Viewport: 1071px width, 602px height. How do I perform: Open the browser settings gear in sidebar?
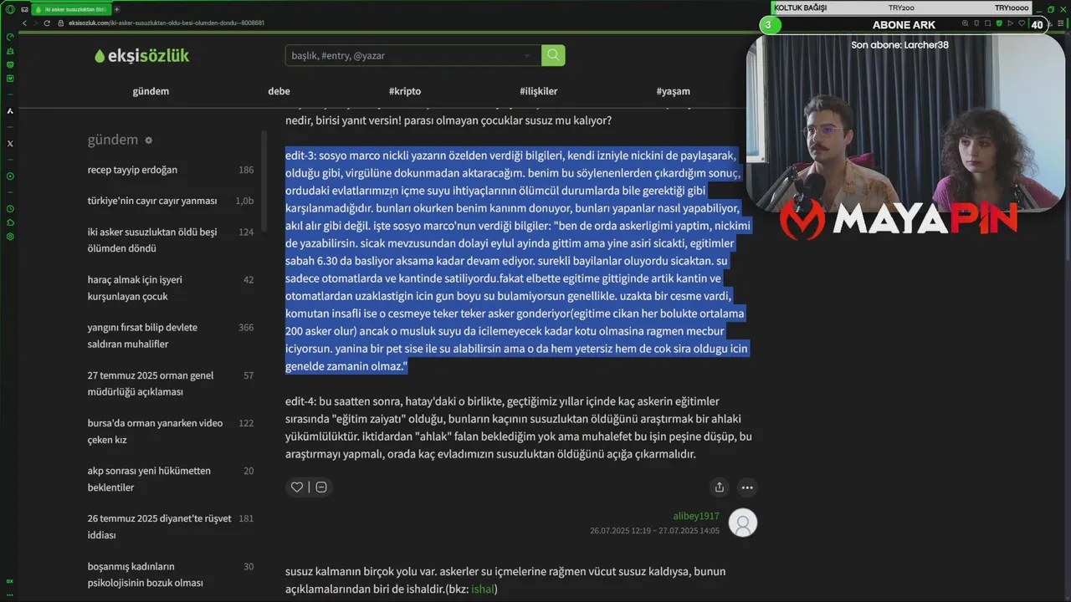pos(10,237)
